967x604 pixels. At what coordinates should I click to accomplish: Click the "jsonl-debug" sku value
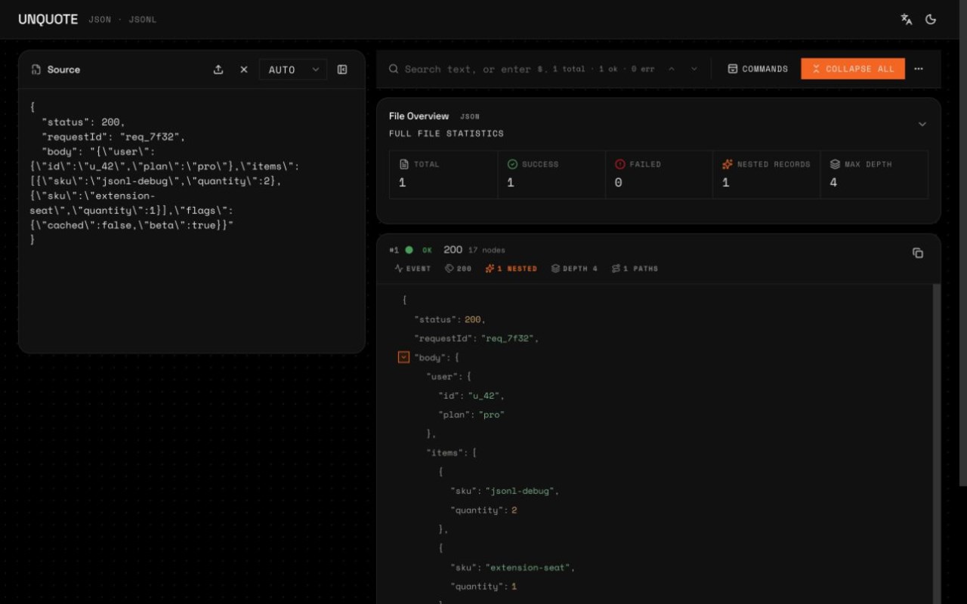coord(521,491)
